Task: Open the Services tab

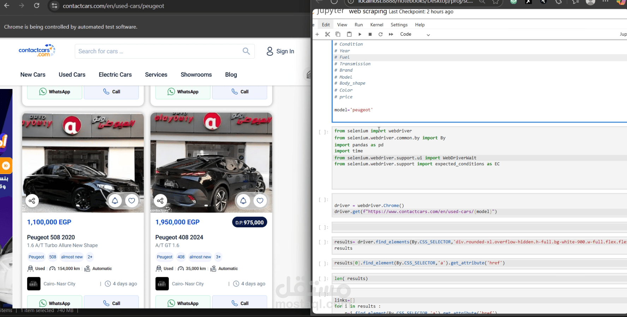Action: [x=156, y=74]
